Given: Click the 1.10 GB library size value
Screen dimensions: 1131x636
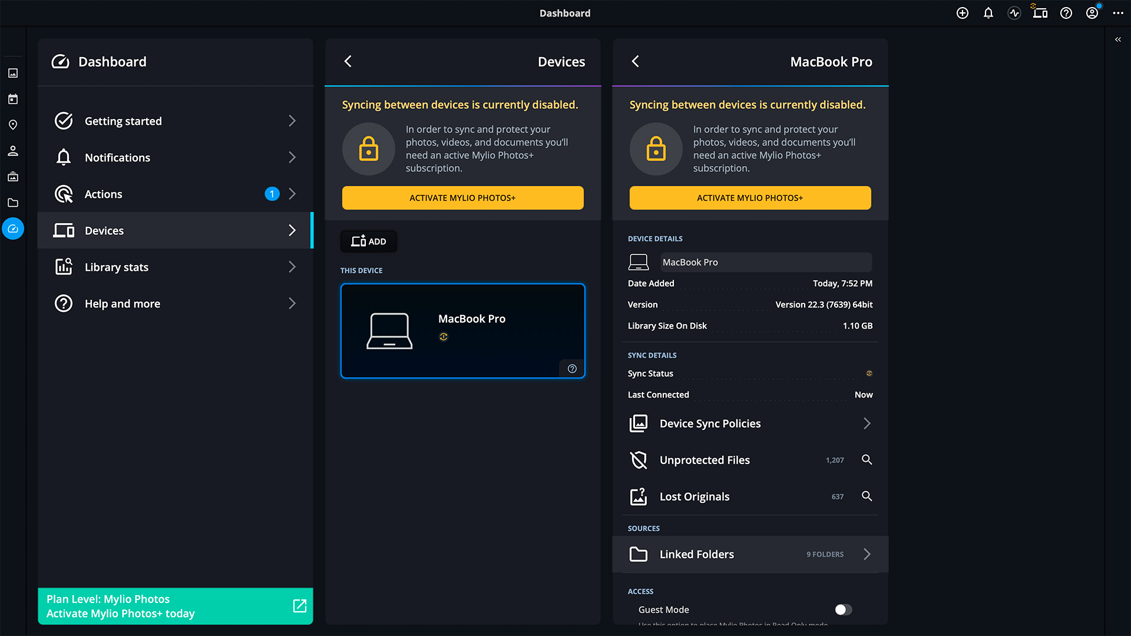Looking at the screenshot, I should tap(858, 326).
